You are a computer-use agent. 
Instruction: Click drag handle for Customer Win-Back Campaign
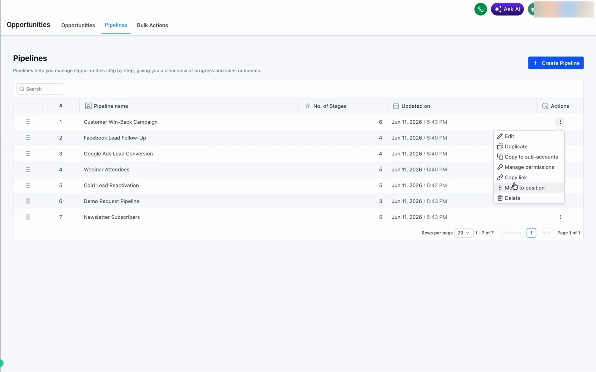tap(28, 122)
